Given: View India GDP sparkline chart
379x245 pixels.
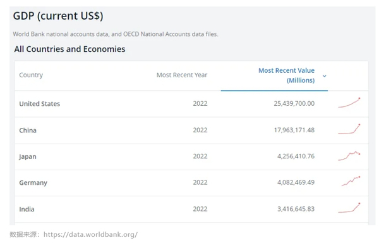Looking at the screenshot, I should click(x=349, y=208).
